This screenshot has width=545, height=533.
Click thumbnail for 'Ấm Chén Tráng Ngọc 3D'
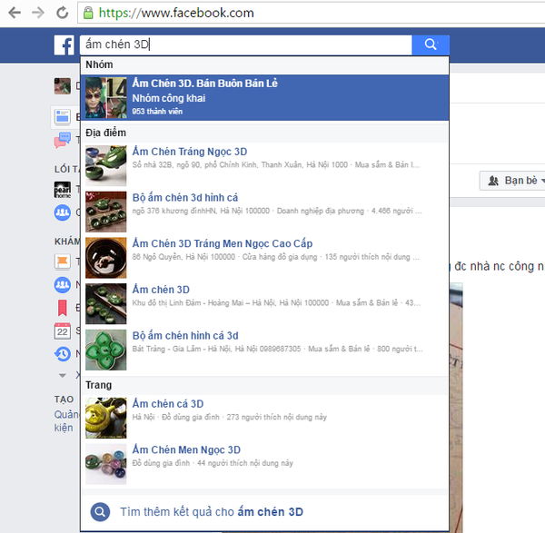(x=106, y=166)
